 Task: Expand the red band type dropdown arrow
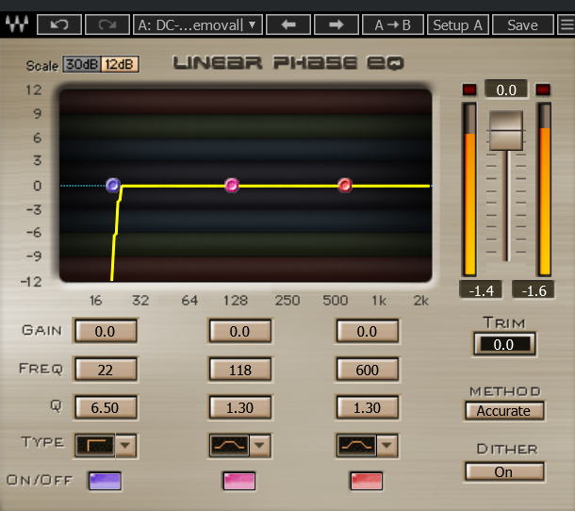pos(386,445)
